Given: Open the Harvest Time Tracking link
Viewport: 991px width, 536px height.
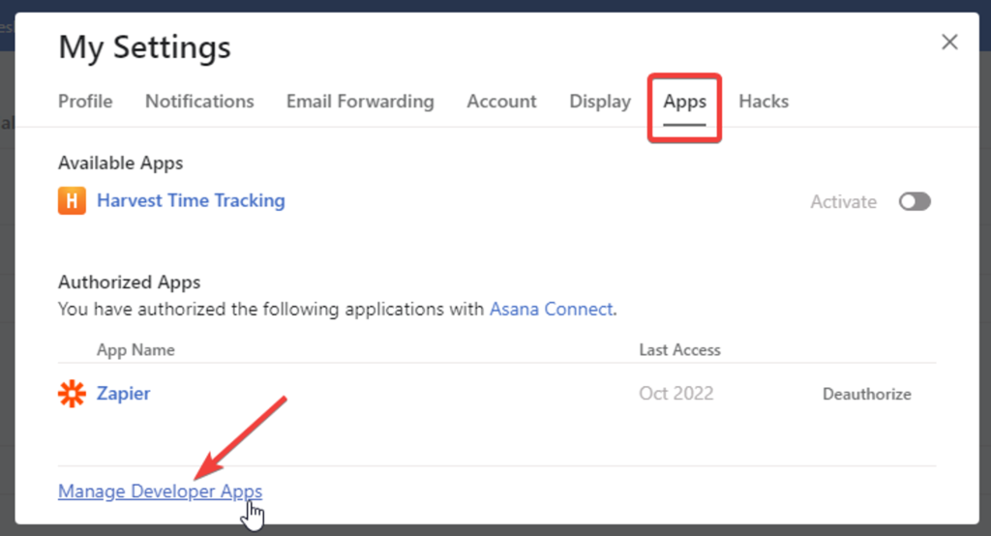Looking at the screenshot, I should pyautogui.click(x=191, y=201).
